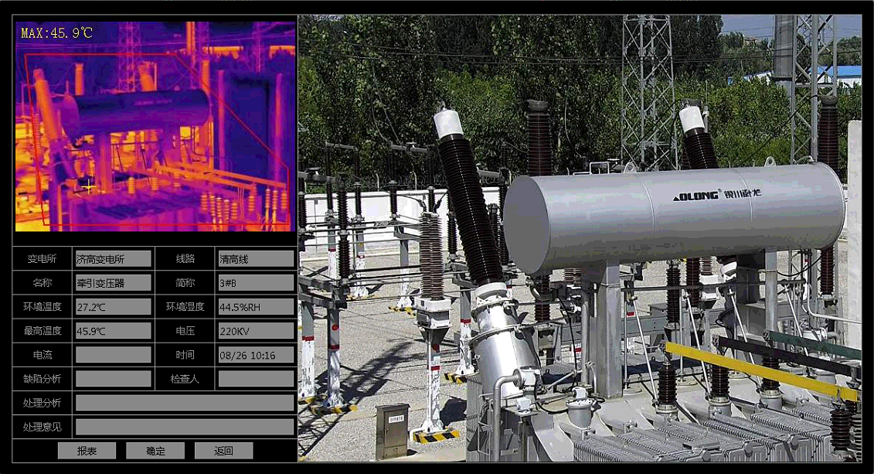Focus the empty 电流 input field
This screenshot has height=474, width=874.
113,355
